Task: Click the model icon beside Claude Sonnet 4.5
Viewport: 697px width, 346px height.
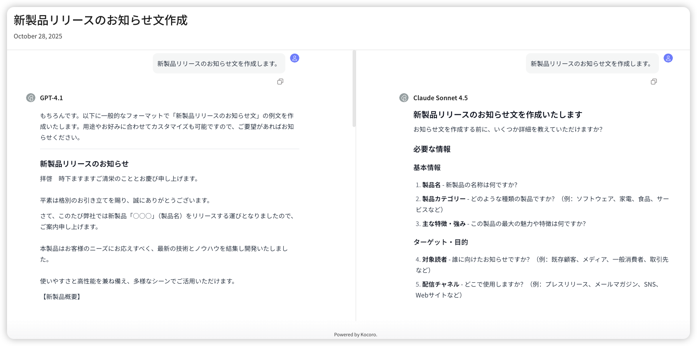Action: click(x=404, y=98)
